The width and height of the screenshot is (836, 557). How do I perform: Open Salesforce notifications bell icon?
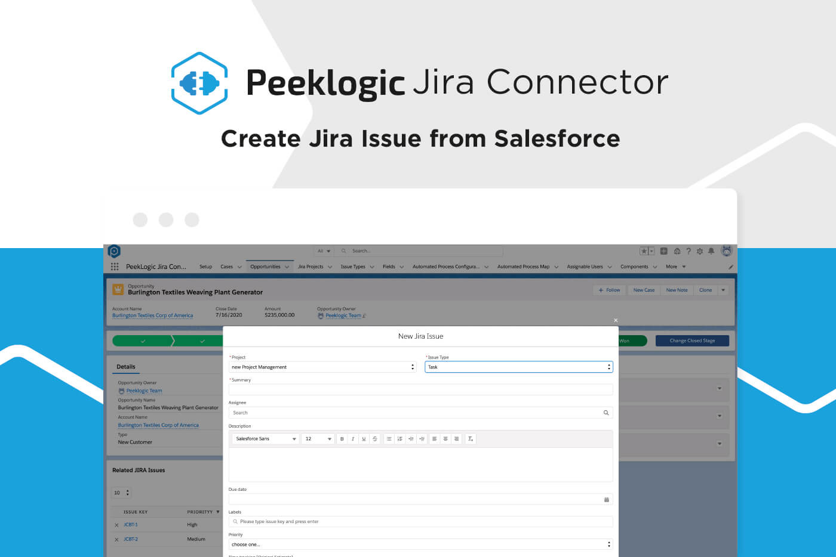click(711, 251)
